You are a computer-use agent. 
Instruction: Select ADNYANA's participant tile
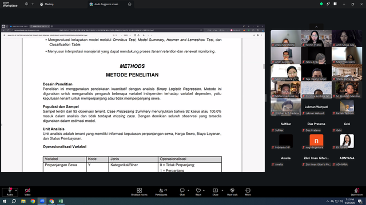click(347, 158)
